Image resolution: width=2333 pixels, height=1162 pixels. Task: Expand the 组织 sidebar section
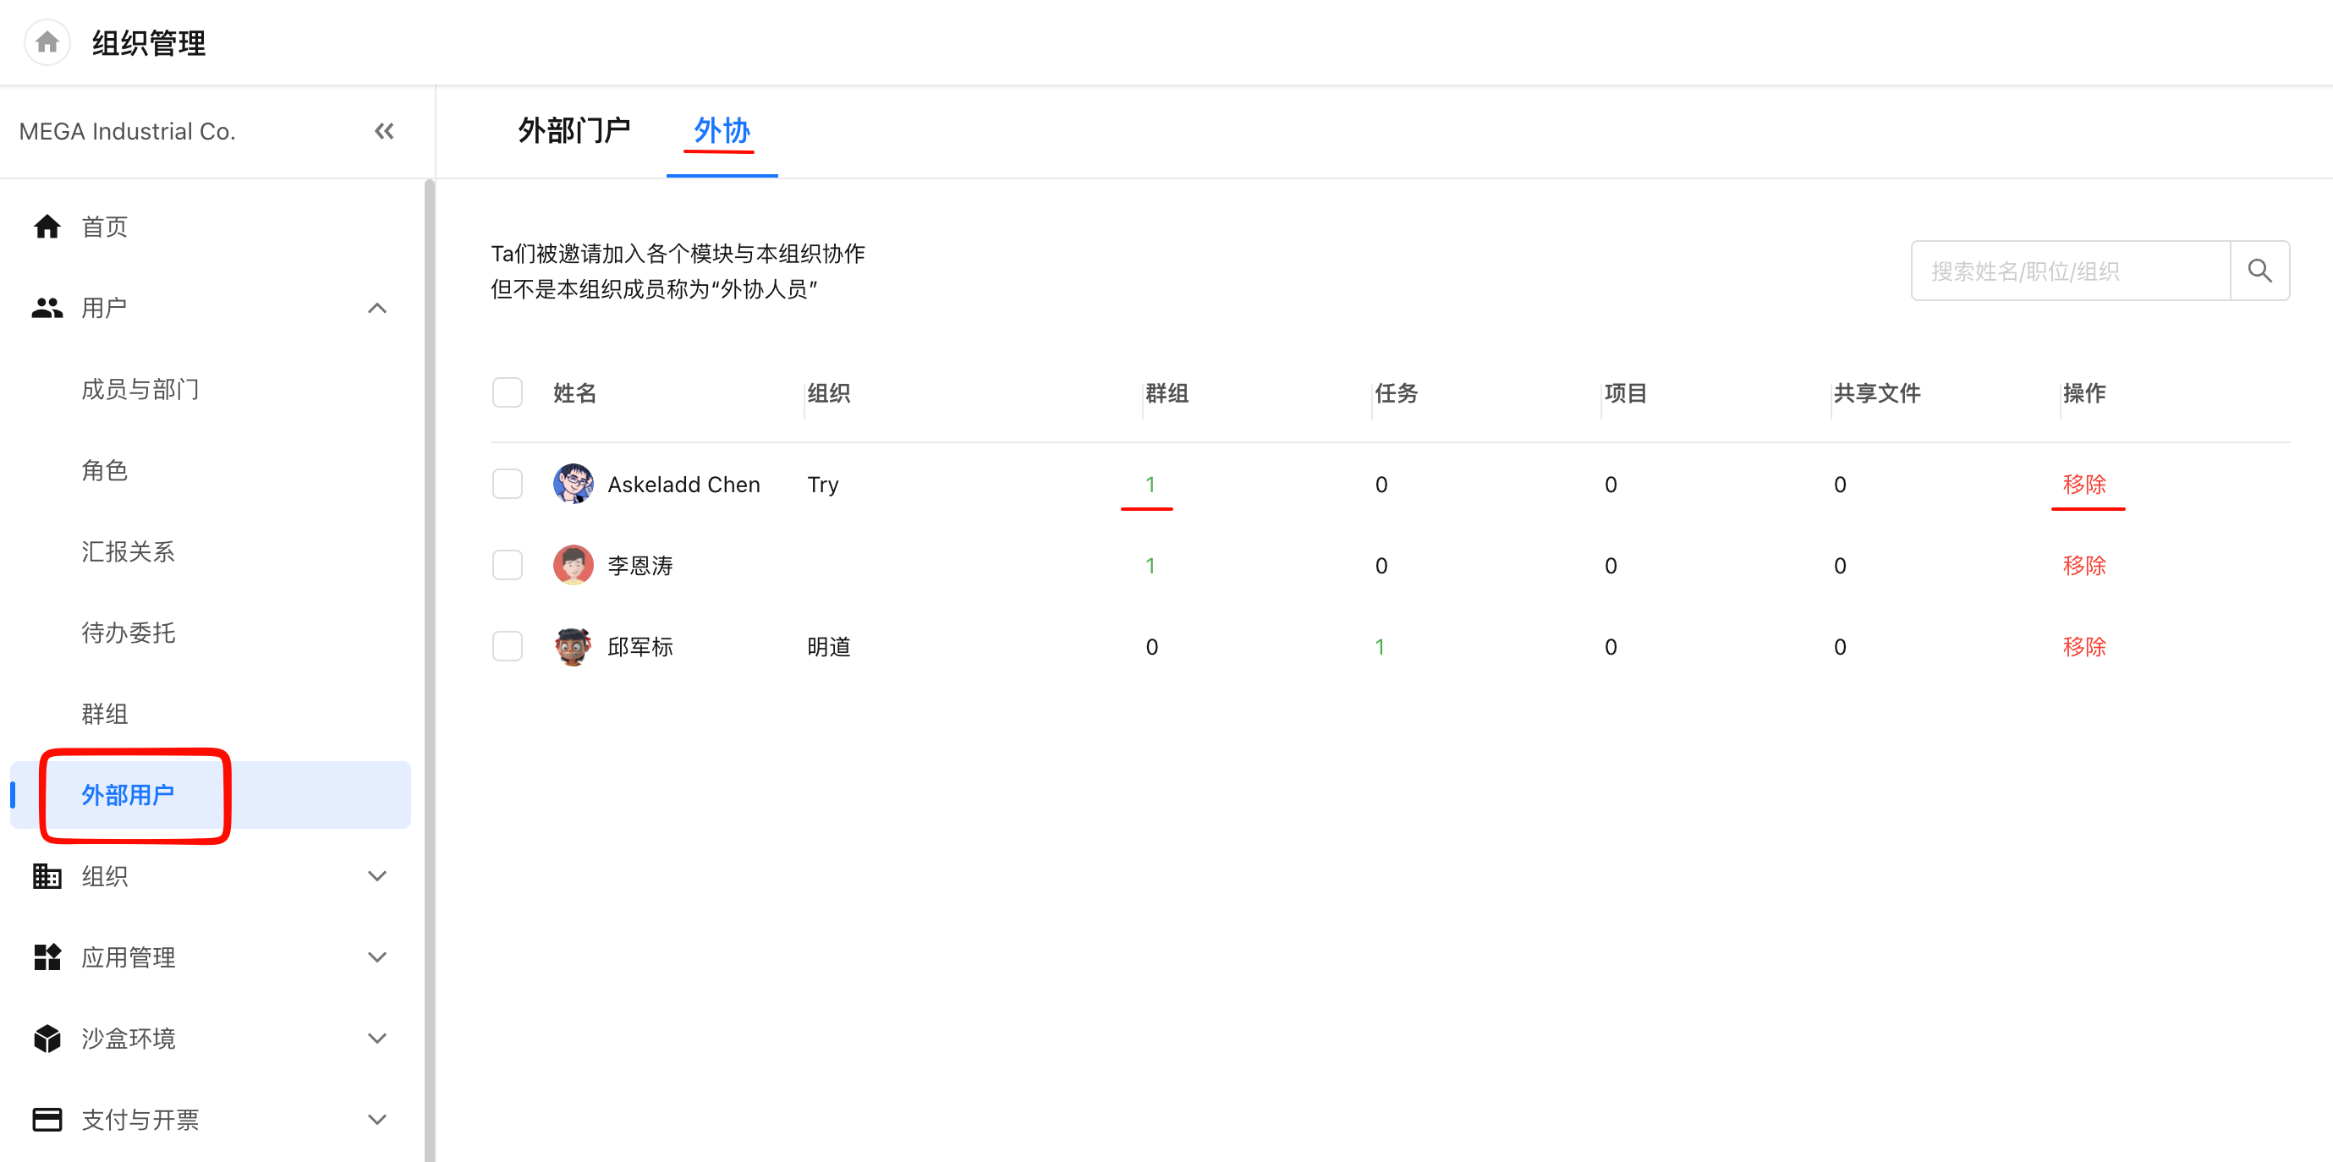tap(377, 876)
